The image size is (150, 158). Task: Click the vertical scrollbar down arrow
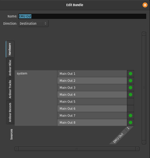[x=144, y=142]
